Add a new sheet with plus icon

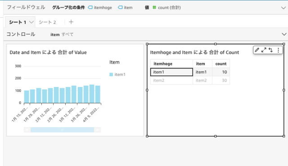(x=71, y=22)
